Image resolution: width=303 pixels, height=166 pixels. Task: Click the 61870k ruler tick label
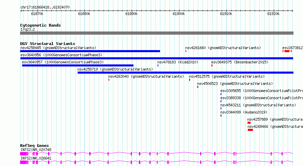coord(37,14)
